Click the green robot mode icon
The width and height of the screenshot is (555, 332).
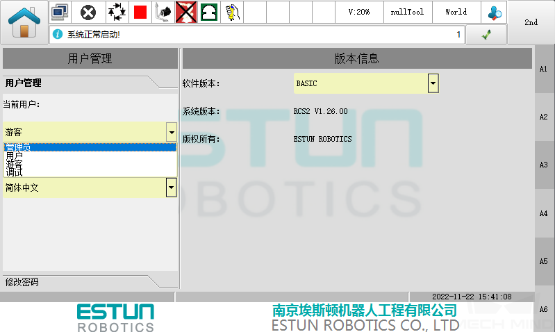[208, 12]
